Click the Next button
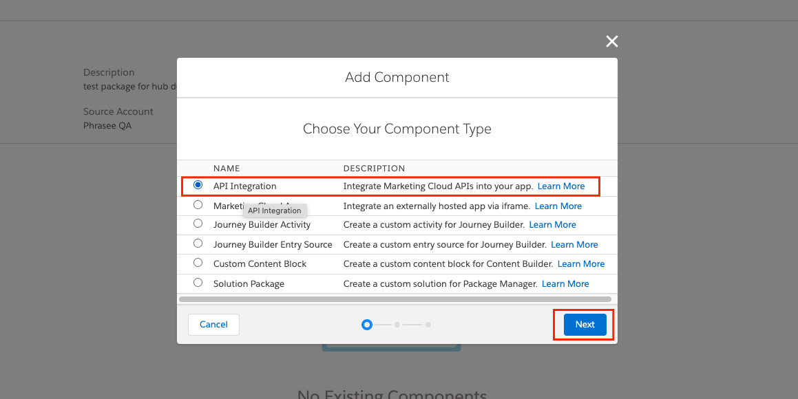This screenshot has height=399, width=798. [x=585, y=324]
